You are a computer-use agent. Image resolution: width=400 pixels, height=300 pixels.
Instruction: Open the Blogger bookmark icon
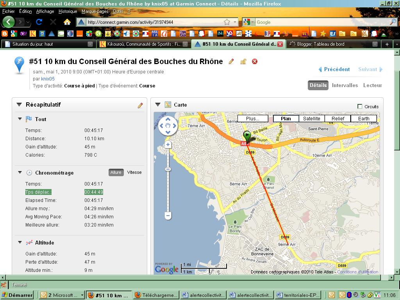(x=5, y=34)
